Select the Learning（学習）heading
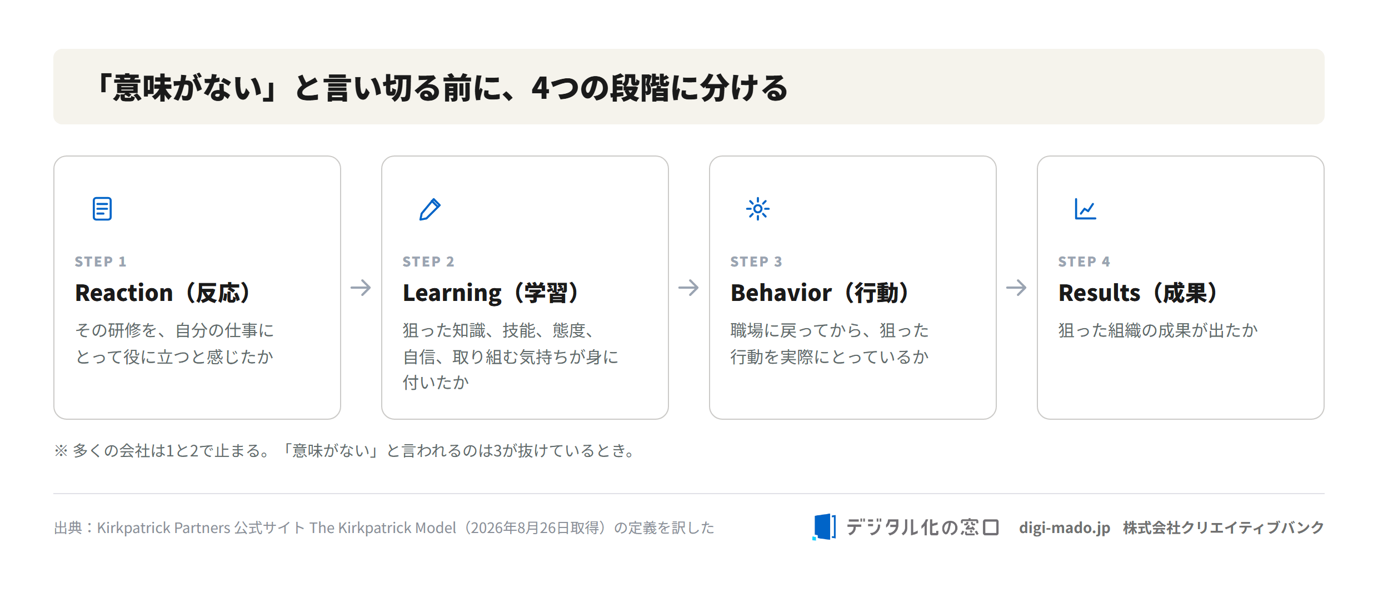Viewport: 1378px width, 593px height. 491,293
